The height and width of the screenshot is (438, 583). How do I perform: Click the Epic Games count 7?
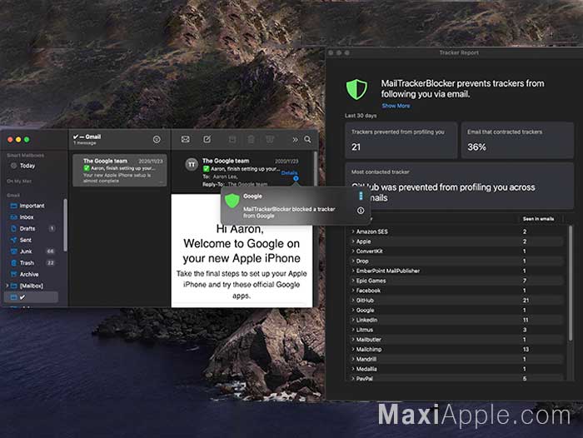point(525,281)
